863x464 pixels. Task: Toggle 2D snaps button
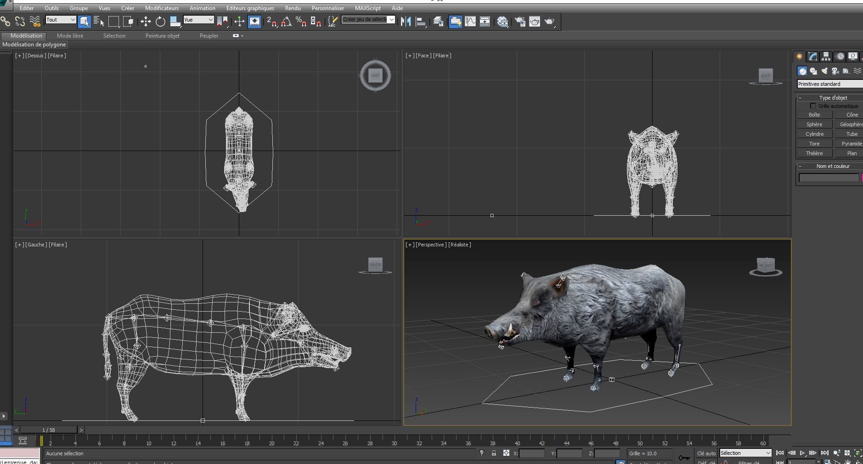tap(272, 21)
